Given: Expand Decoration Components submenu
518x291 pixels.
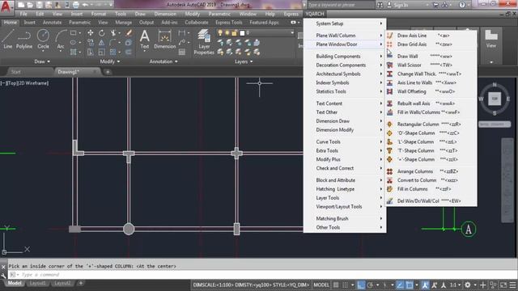Looking at the screenshot, I should 345,65.
